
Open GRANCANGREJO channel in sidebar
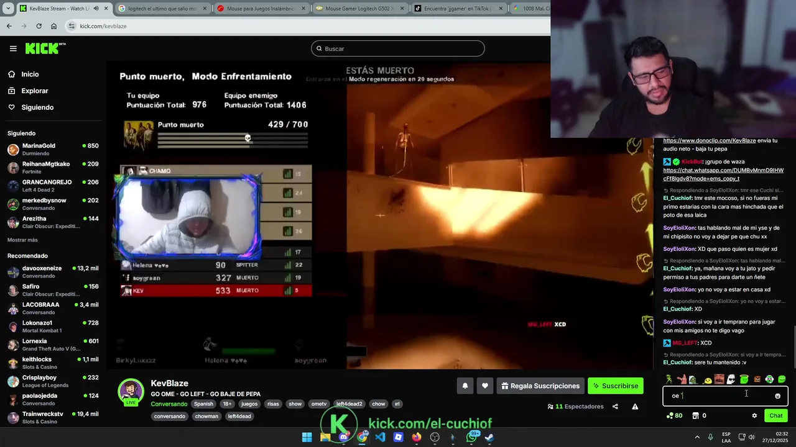[x=53, y=186]
